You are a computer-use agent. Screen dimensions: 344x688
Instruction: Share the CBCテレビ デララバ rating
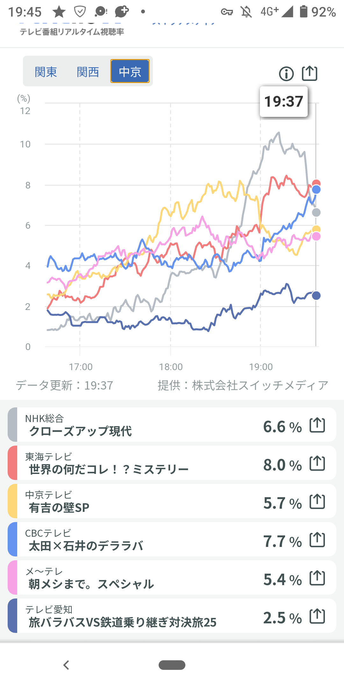pos(317,540)
